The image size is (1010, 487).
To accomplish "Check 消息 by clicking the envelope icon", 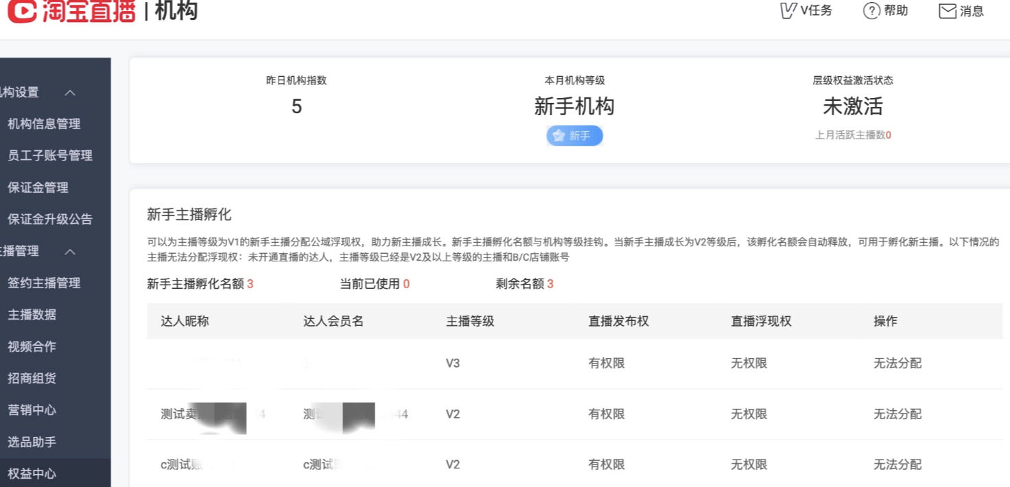I will [948, 11].
